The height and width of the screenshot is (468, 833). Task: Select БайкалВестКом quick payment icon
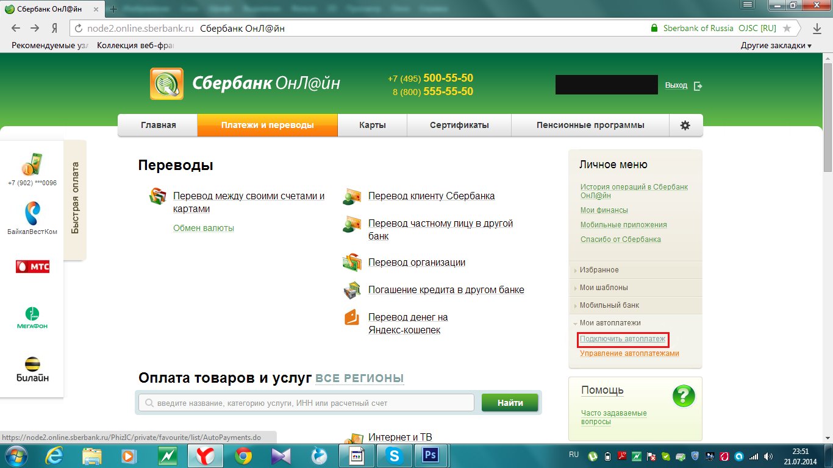(x=32, y=214)
